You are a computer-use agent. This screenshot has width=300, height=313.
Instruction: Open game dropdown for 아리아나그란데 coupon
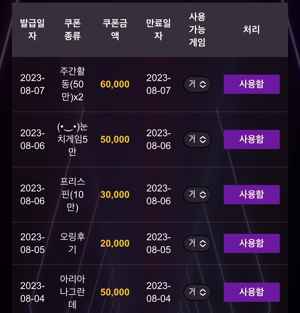197,292
